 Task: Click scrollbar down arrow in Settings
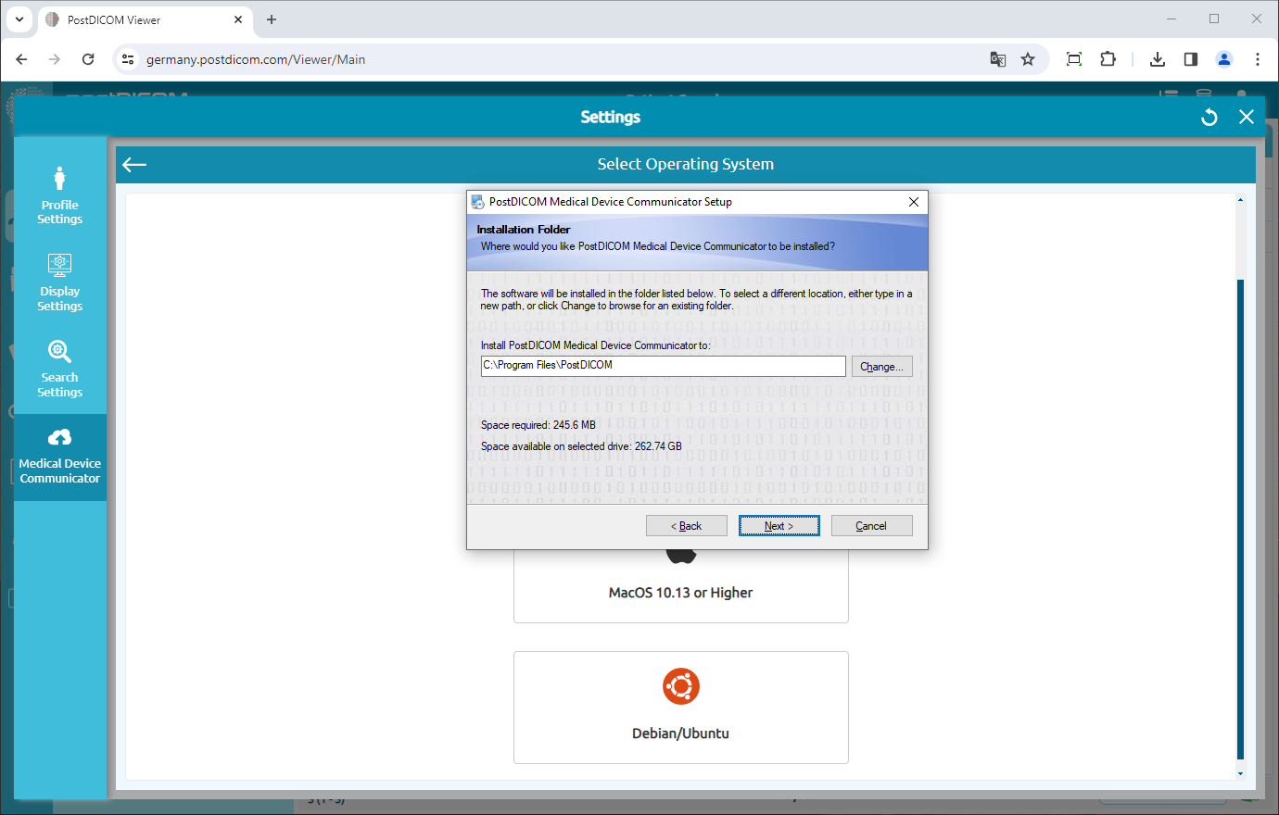[x=1240, y=773]
